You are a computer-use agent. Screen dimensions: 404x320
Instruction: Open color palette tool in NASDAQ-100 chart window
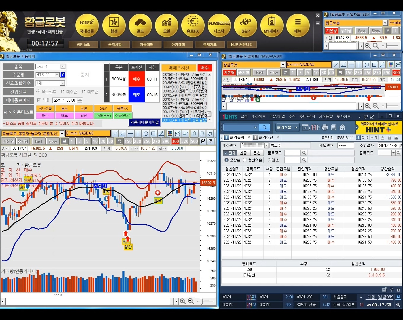coord(391,65)
